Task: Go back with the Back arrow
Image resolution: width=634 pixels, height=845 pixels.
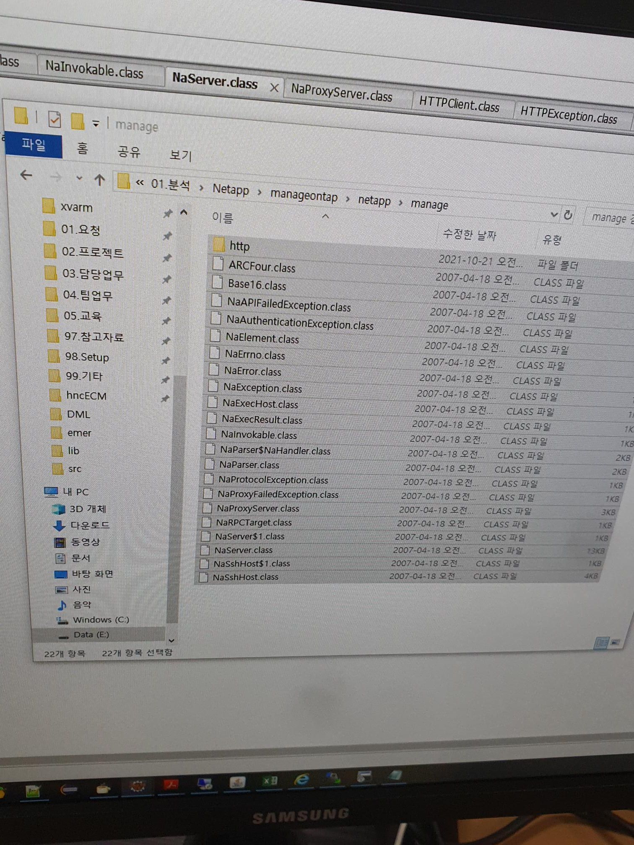Action: (x=26, y=175)
